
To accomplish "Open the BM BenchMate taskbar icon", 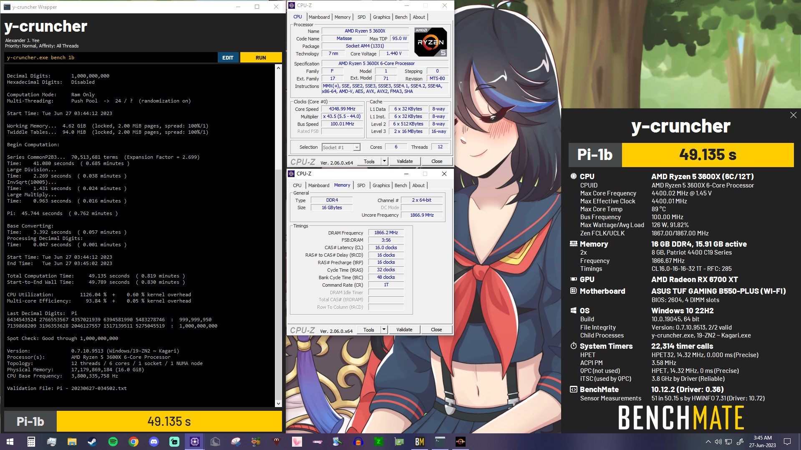I will [419, 442].
